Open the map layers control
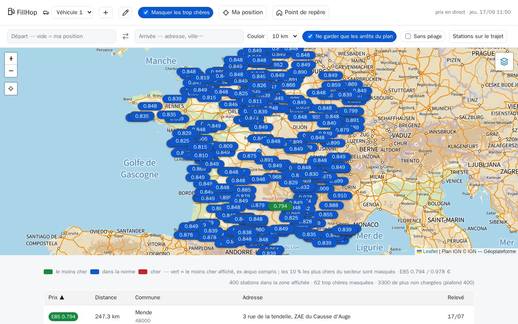The width and height of the screenshot is (518, 324). pyautogui.click(x=504, y=62)
